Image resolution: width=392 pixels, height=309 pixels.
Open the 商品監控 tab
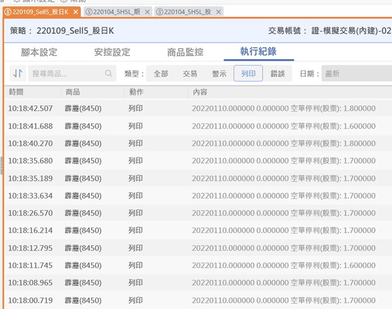(x=185, y=52)
